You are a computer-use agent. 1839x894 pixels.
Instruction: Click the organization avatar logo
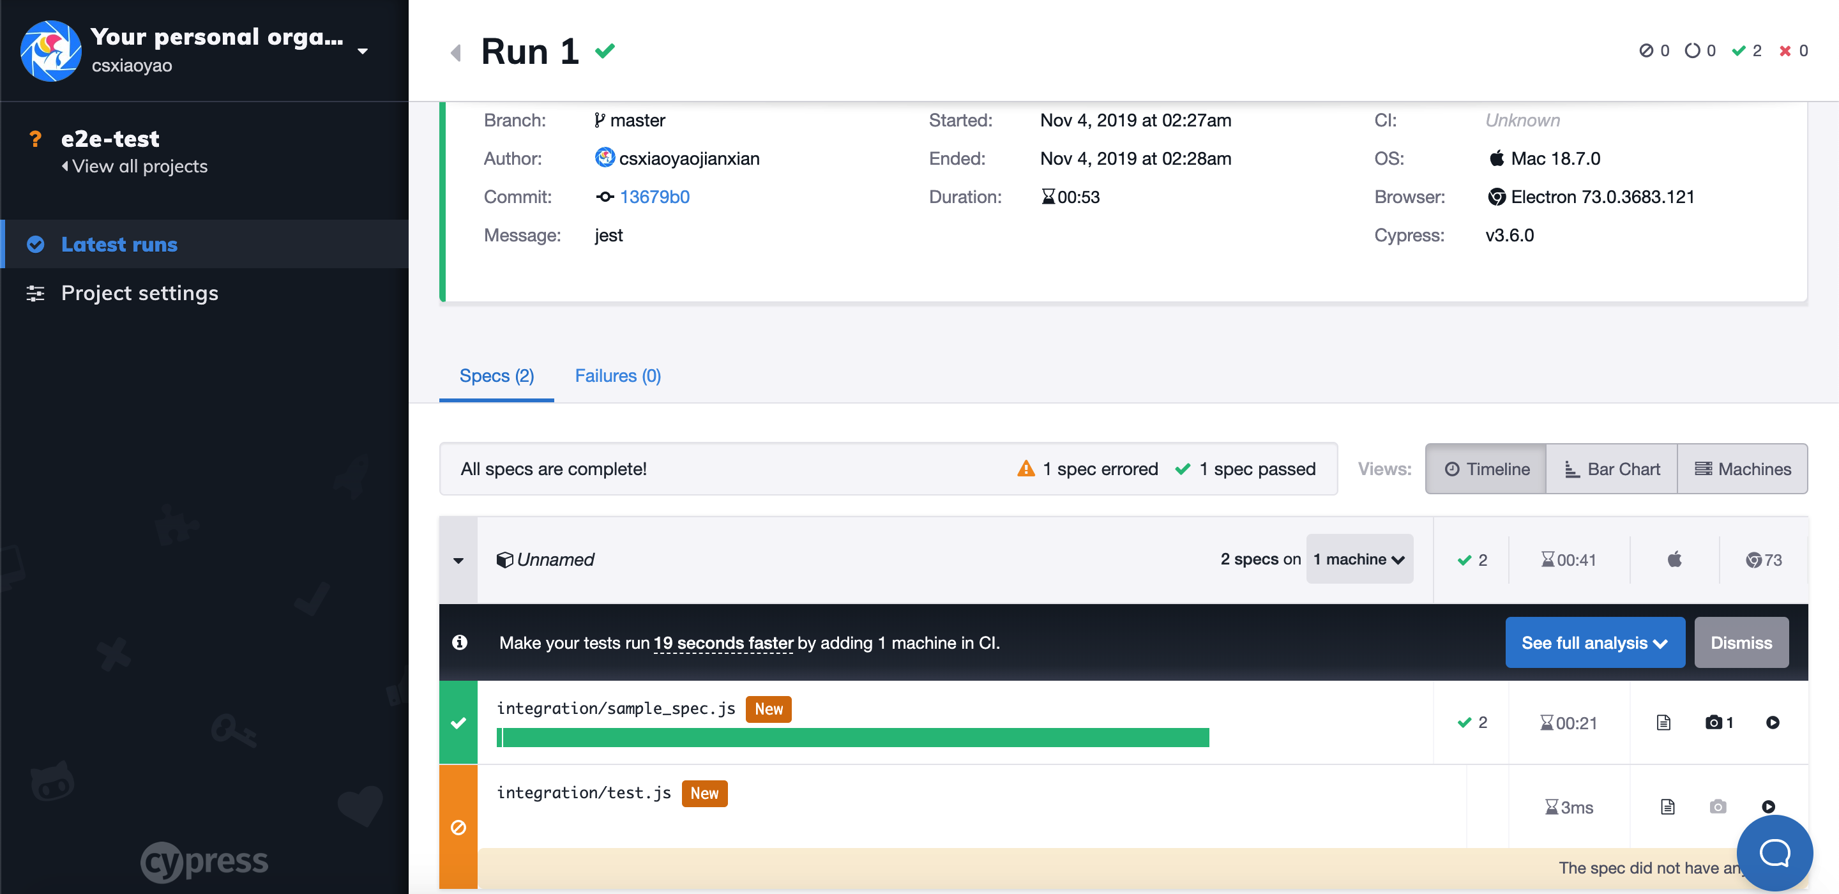coord(50,50)
